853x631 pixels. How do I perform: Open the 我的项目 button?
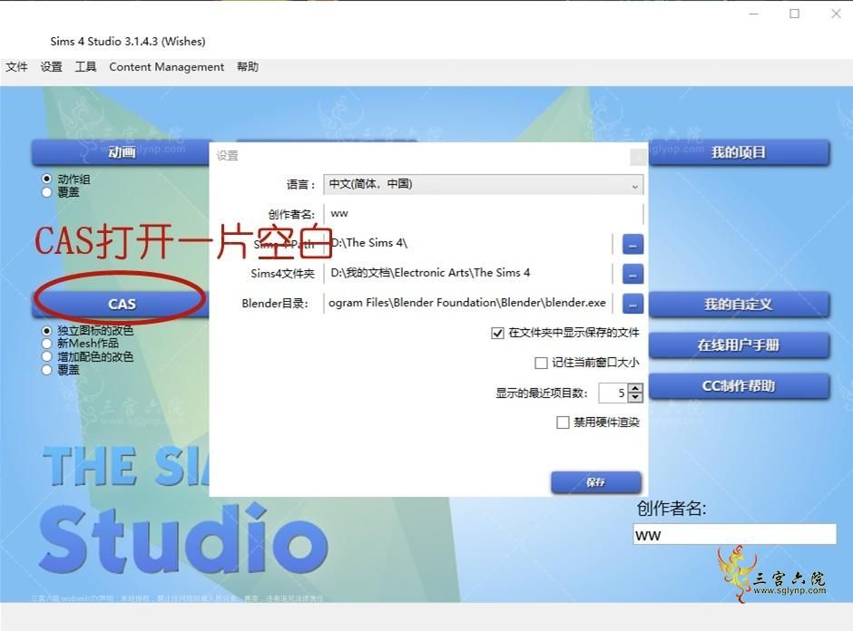point(739,152)
